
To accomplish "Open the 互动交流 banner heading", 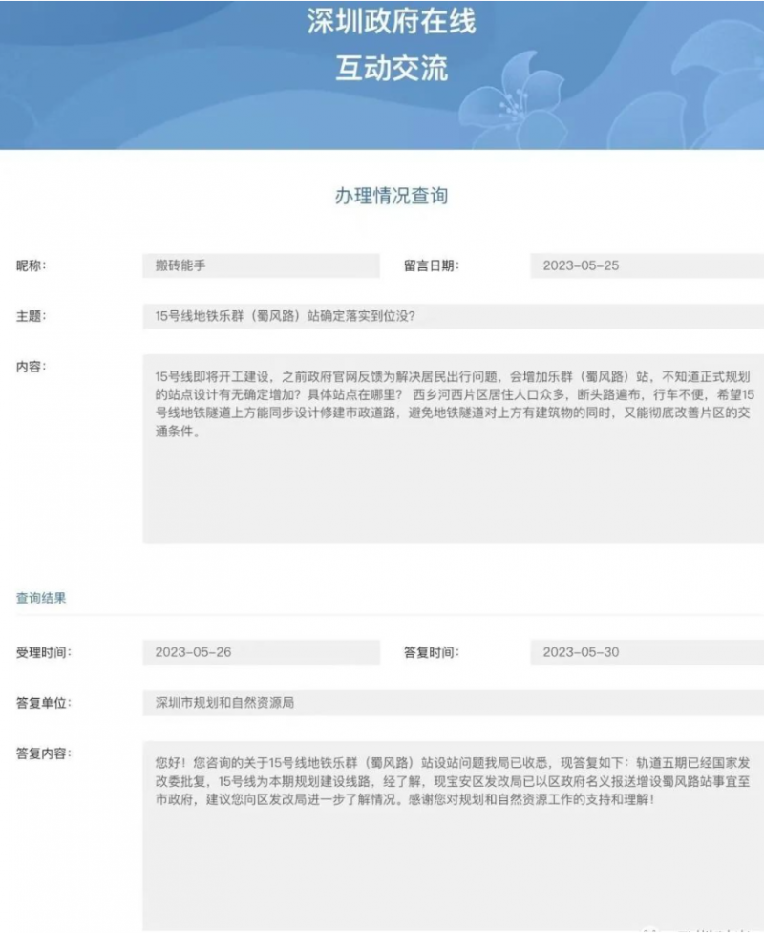I will point(391,69).
